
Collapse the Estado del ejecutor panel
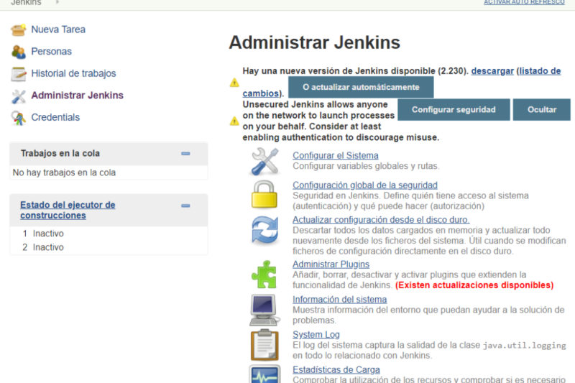(185, 206)
